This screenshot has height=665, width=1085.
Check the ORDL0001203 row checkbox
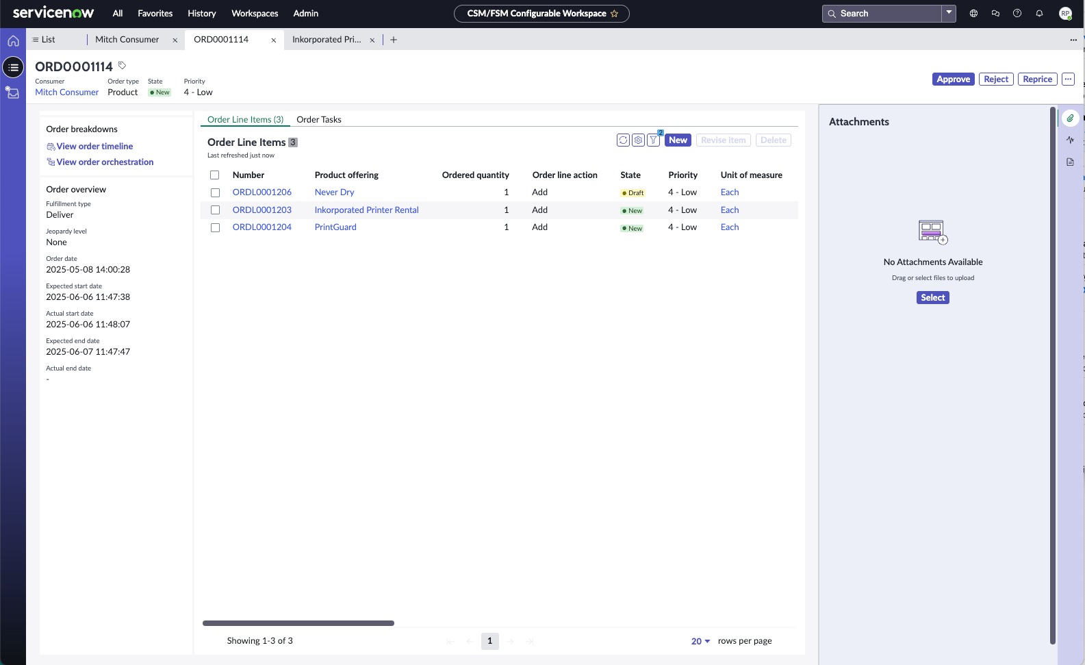point(215,210)
